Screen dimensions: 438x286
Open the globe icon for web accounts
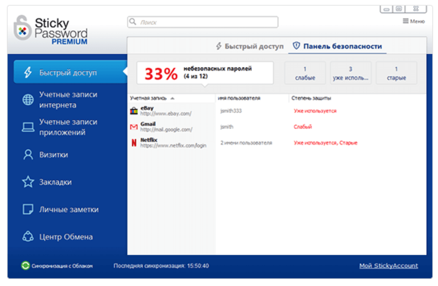[28, 100]
